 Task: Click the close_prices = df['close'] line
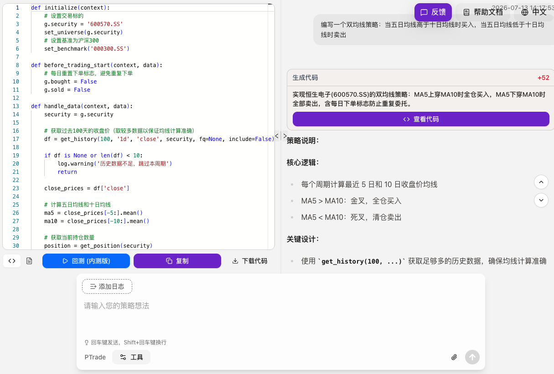coord(87,188)
